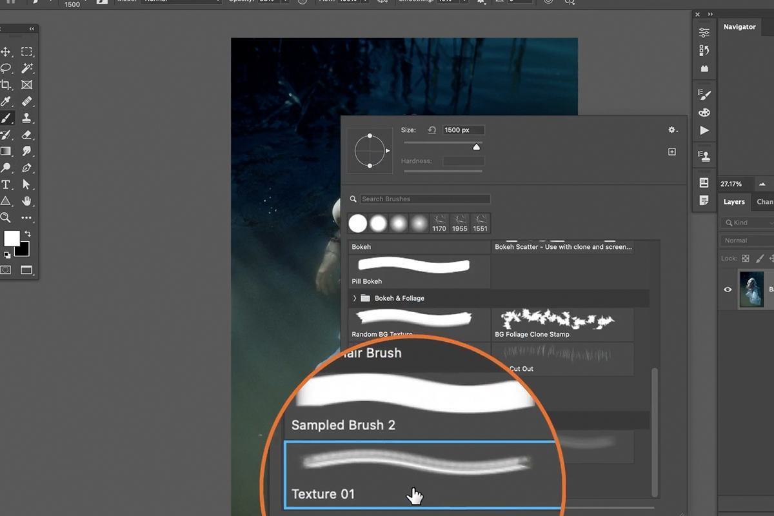Select the Eyedropper tool

pos(6,102)
